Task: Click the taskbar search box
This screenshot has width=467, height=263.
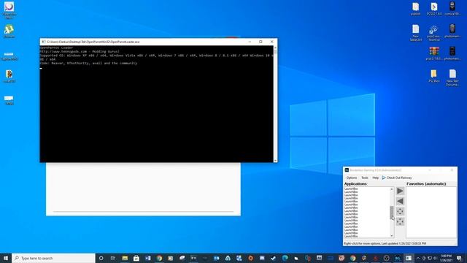Action: point(53,258)
